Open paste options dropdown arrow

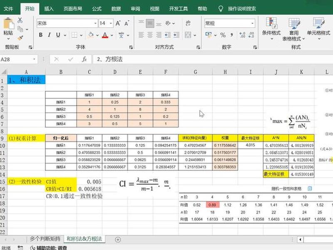coord(8,39)
